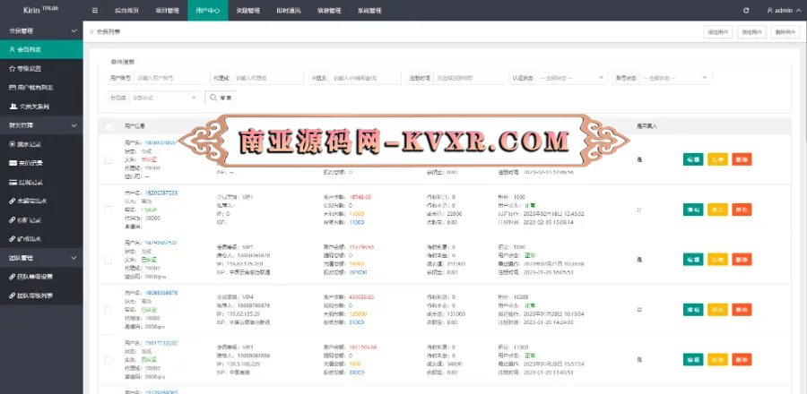Click the 删除用户 button
Screen dimensions: 807x394
[785, 32]
